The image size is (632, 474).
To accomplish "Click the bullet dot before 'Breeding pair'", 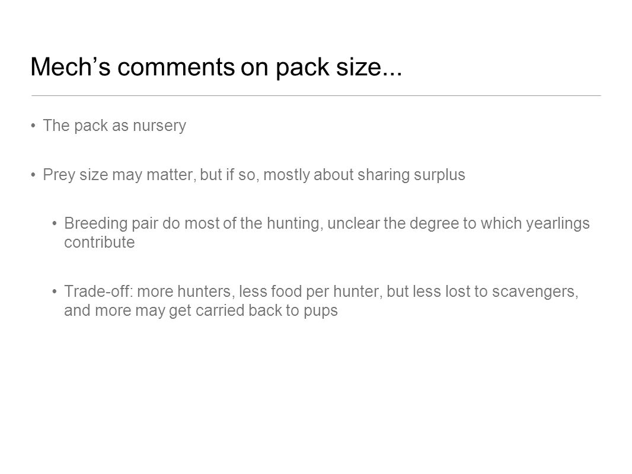I will 55,224.
